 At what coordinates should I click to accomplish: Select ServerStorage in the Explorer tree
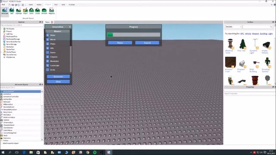point(11,44)
